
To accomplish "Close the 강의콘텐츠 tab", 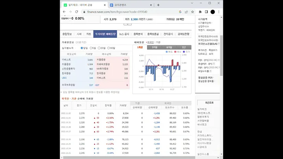I will [151, 5].
